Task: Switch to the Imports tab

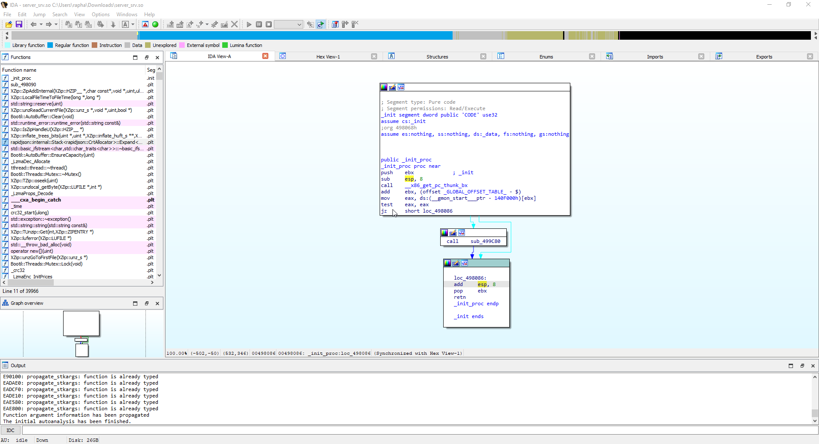Action: tap(655, 56)
